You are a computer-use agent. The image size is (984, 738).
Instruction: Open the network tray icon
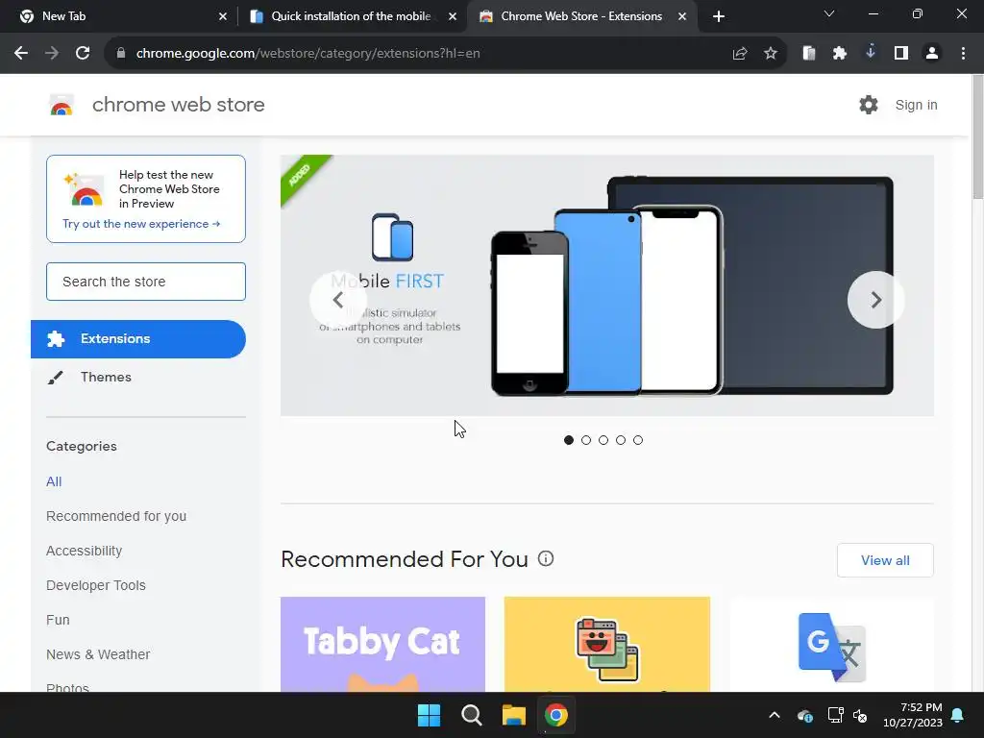(835, 715)
